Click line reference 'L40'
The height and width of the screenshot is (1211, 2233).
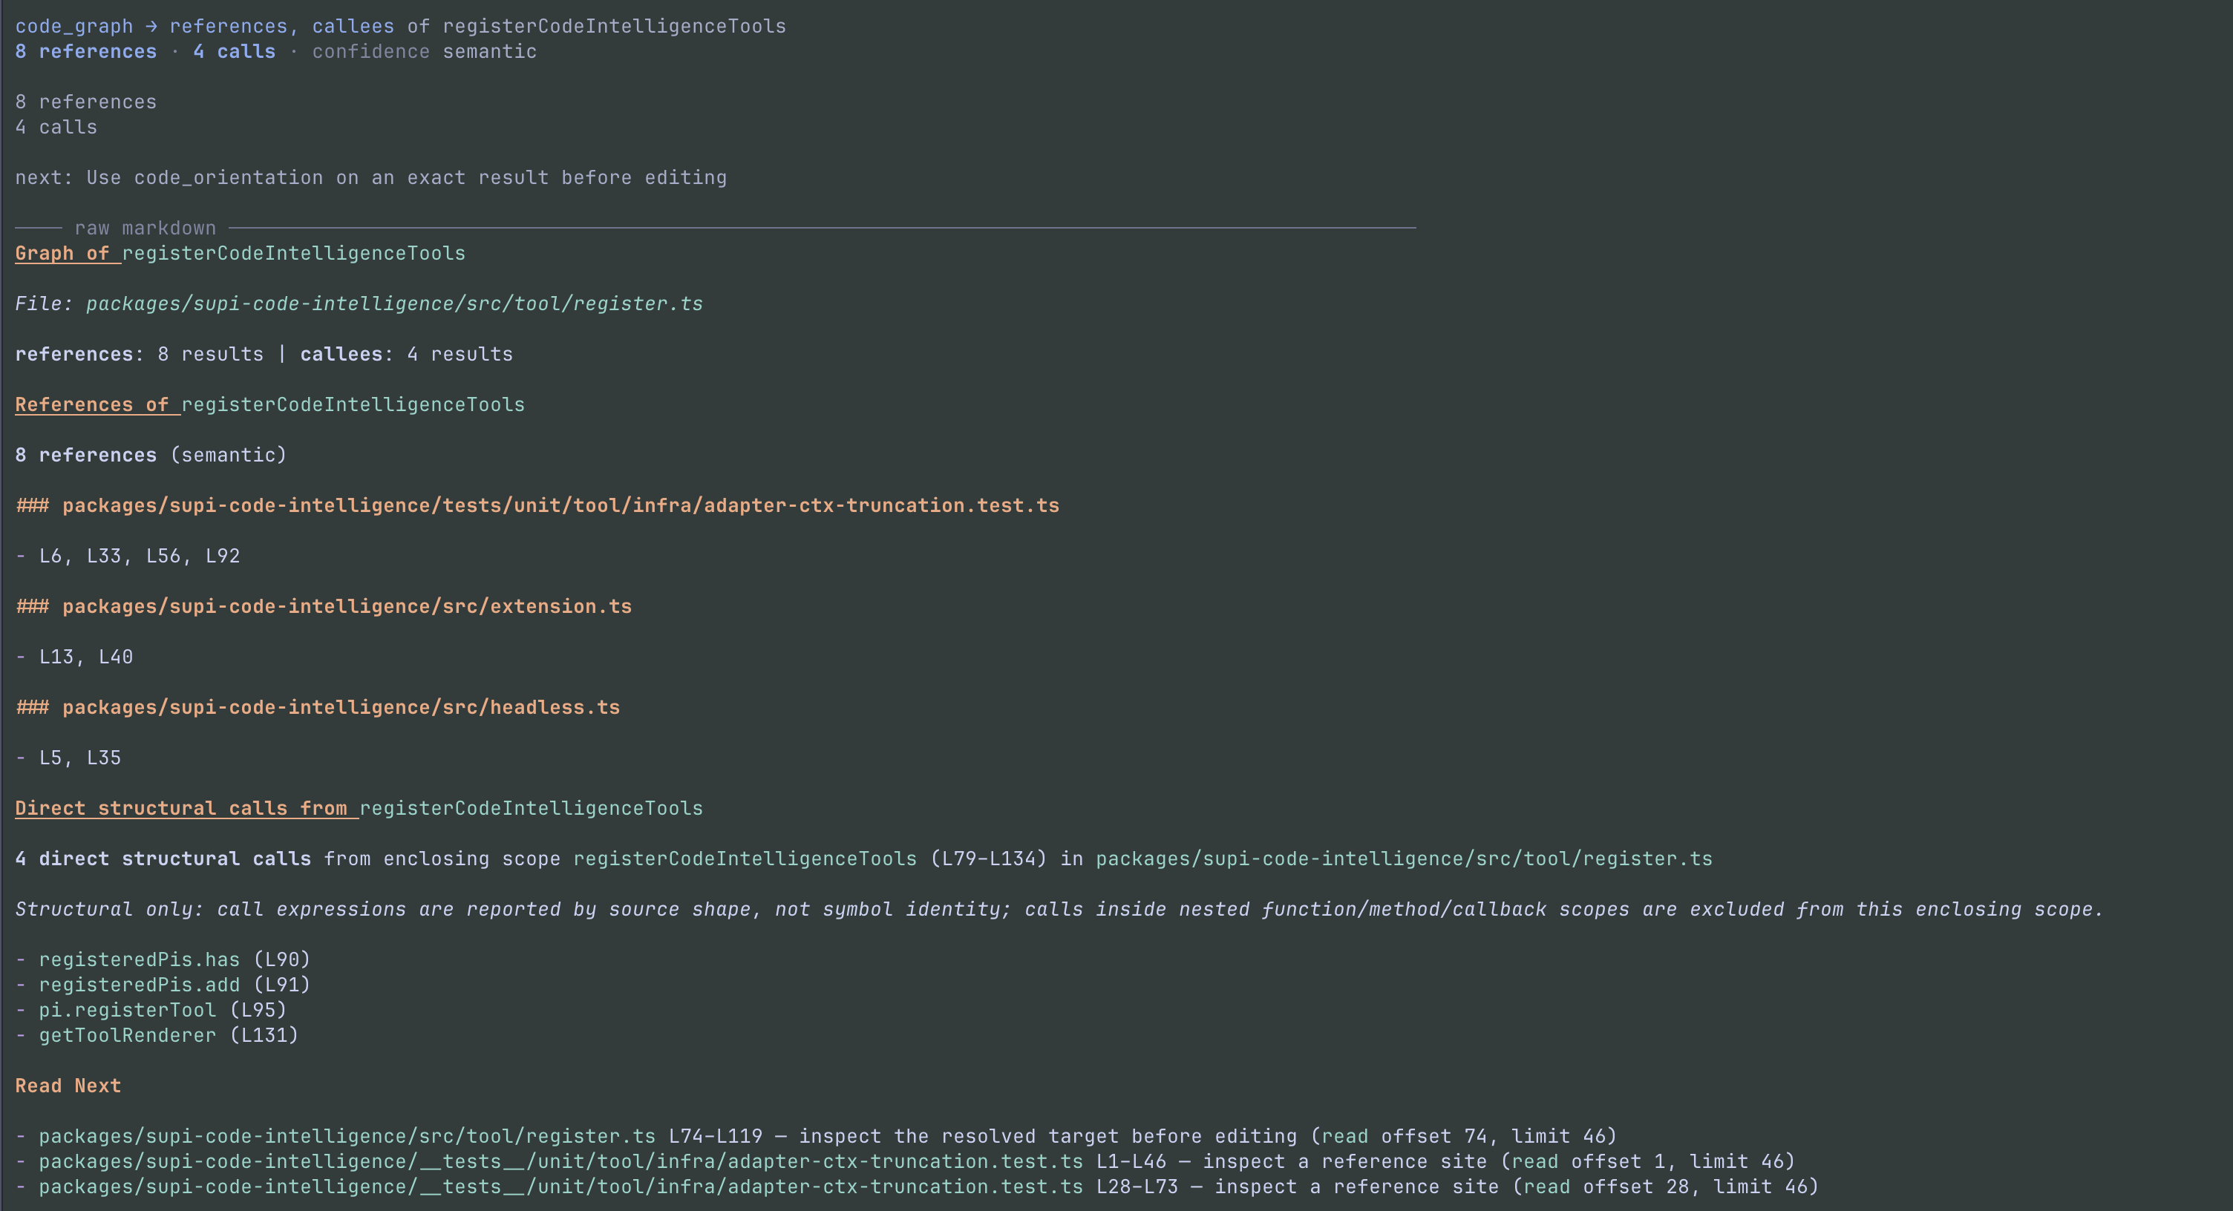tap(116, 657)
